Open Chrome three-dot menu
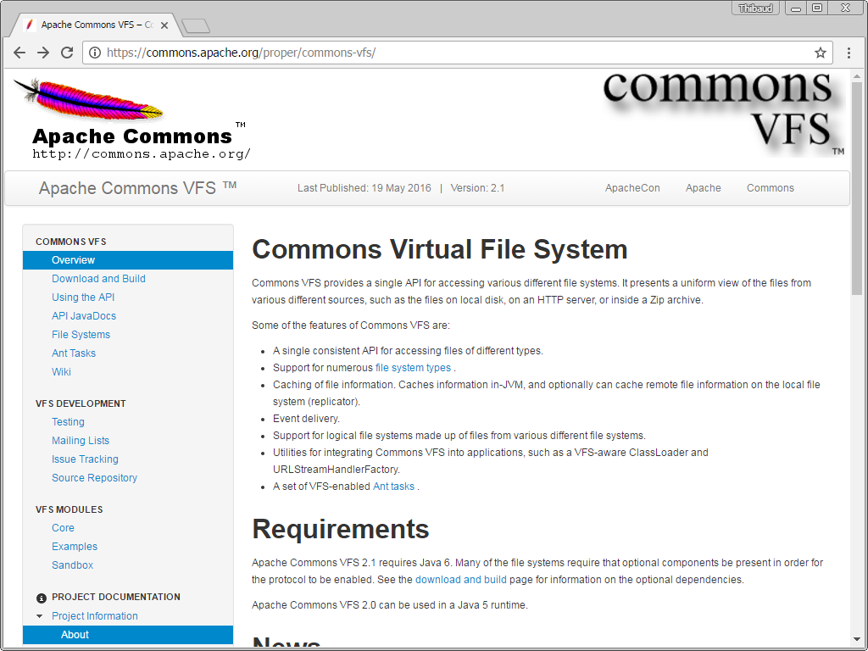This screenshot has height=651, width=868. coord(849,53)
